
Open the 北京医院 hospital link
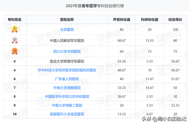(x=67, y=29)
